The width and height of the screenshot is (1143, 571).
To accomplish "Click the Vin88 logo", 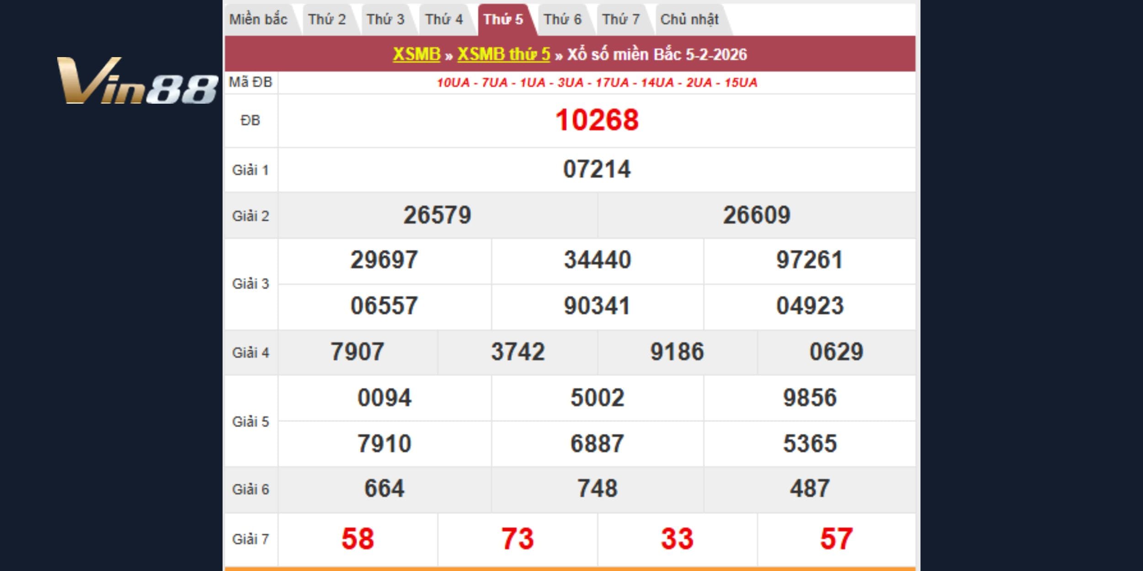I will pos(137,81).
